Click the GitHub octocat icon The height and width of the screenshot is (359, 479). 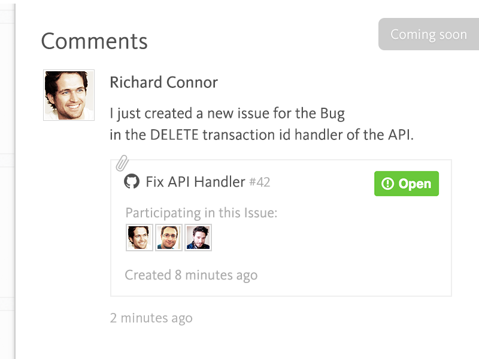pos(132,182)
